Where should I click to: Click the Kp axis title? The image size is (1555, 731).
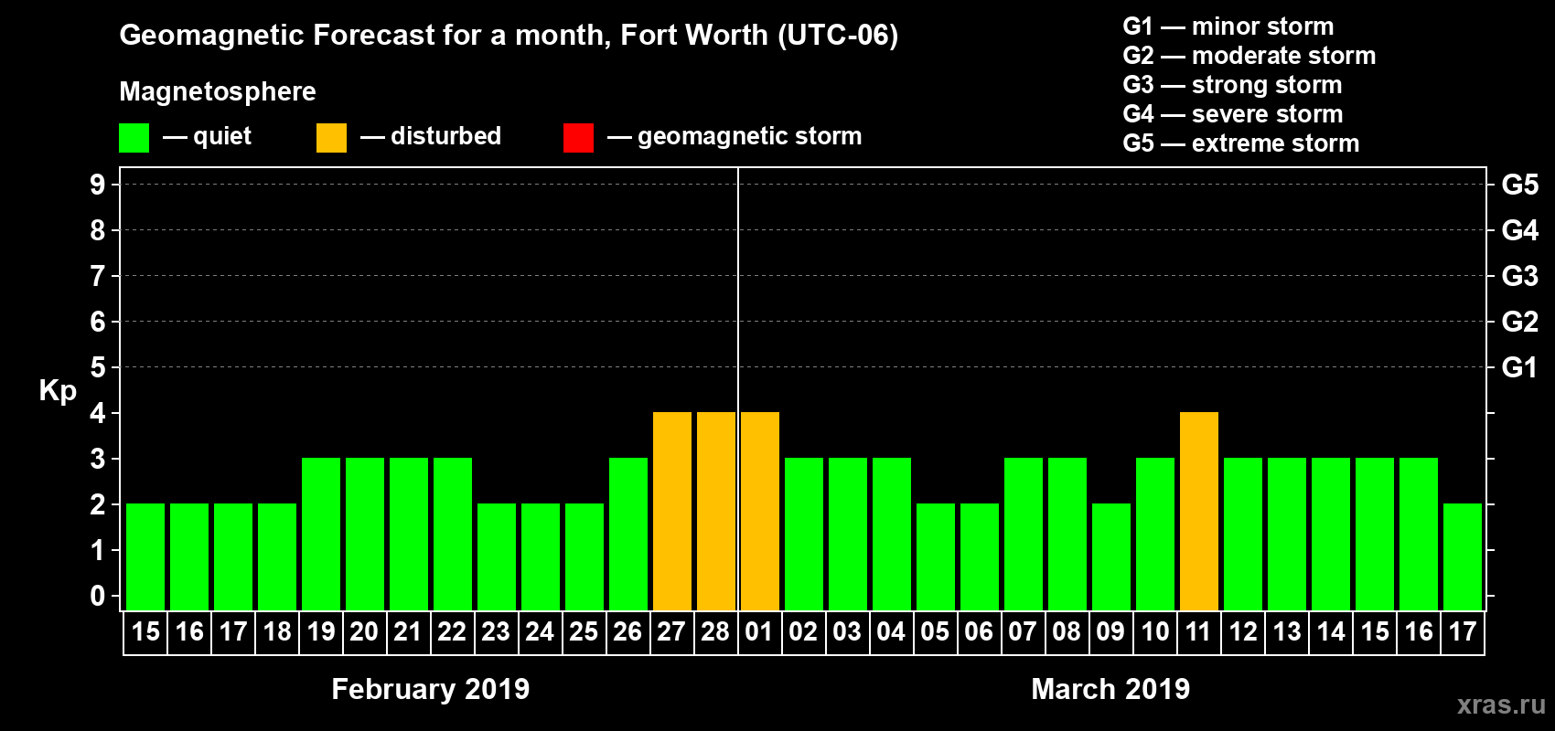pyautogui.click(x=58, y=391)
